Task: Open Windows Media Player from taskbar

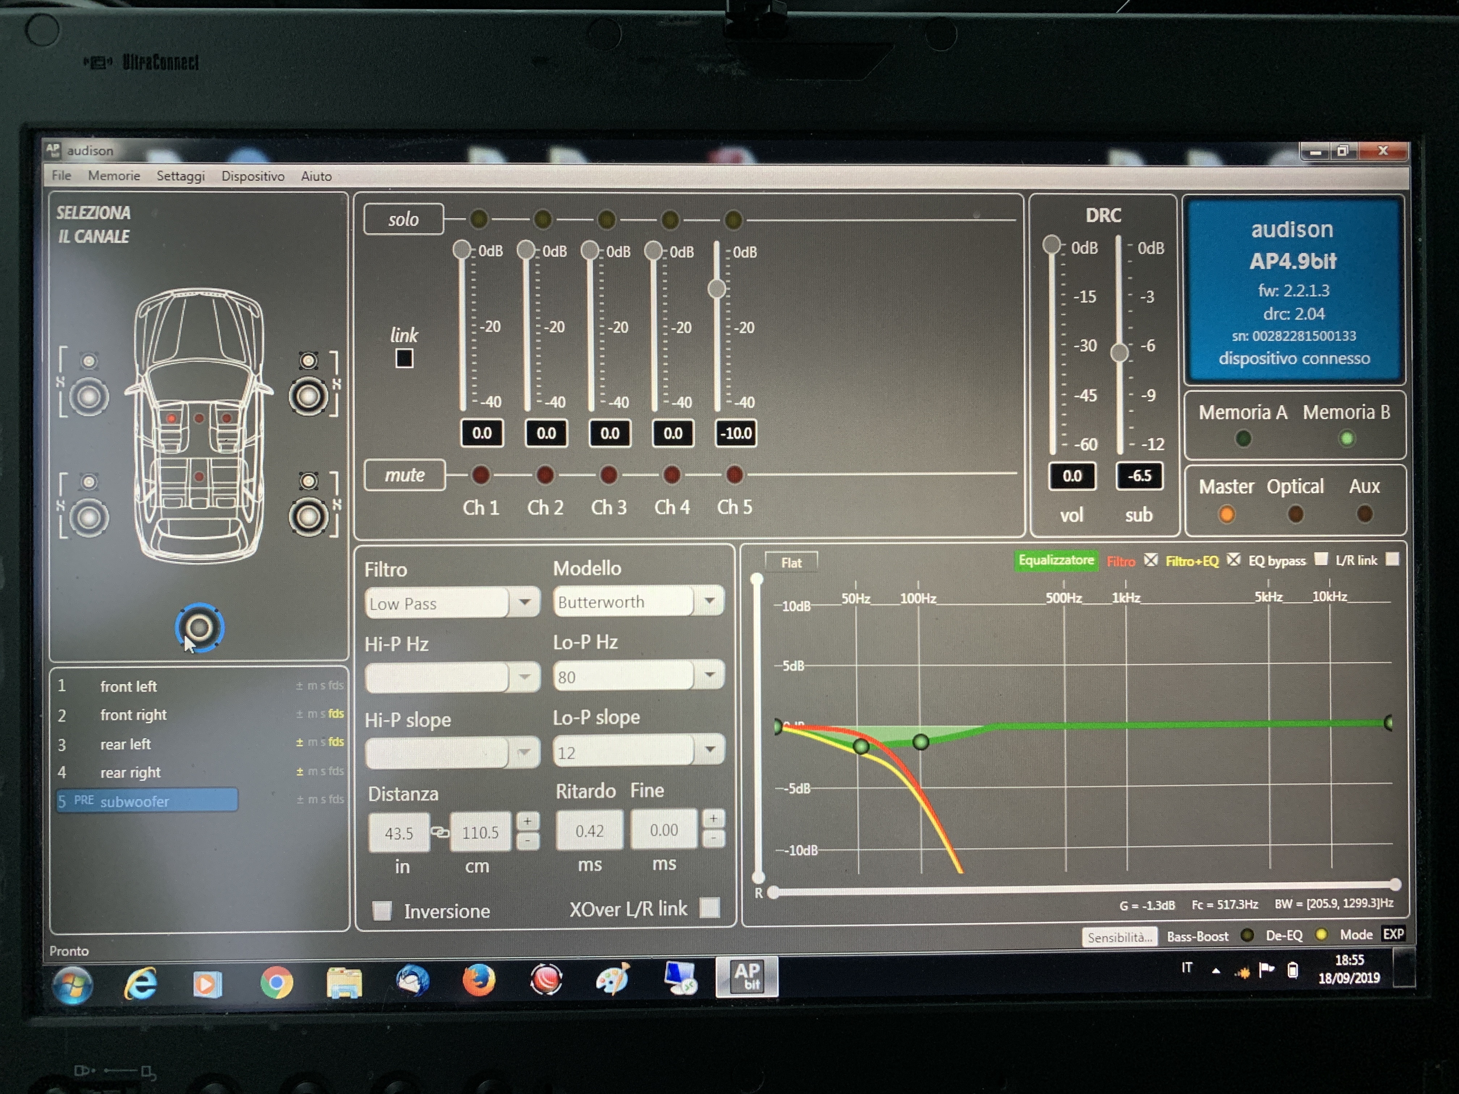Action: click(x=207, y=984)
